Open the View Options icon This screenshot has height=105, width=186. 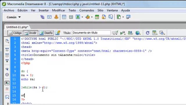[155, 33]
